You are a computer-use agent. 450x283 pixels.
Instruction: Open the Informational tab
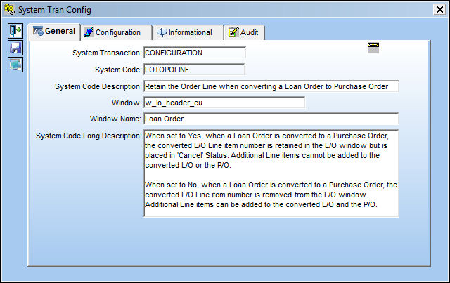point(188,32)
